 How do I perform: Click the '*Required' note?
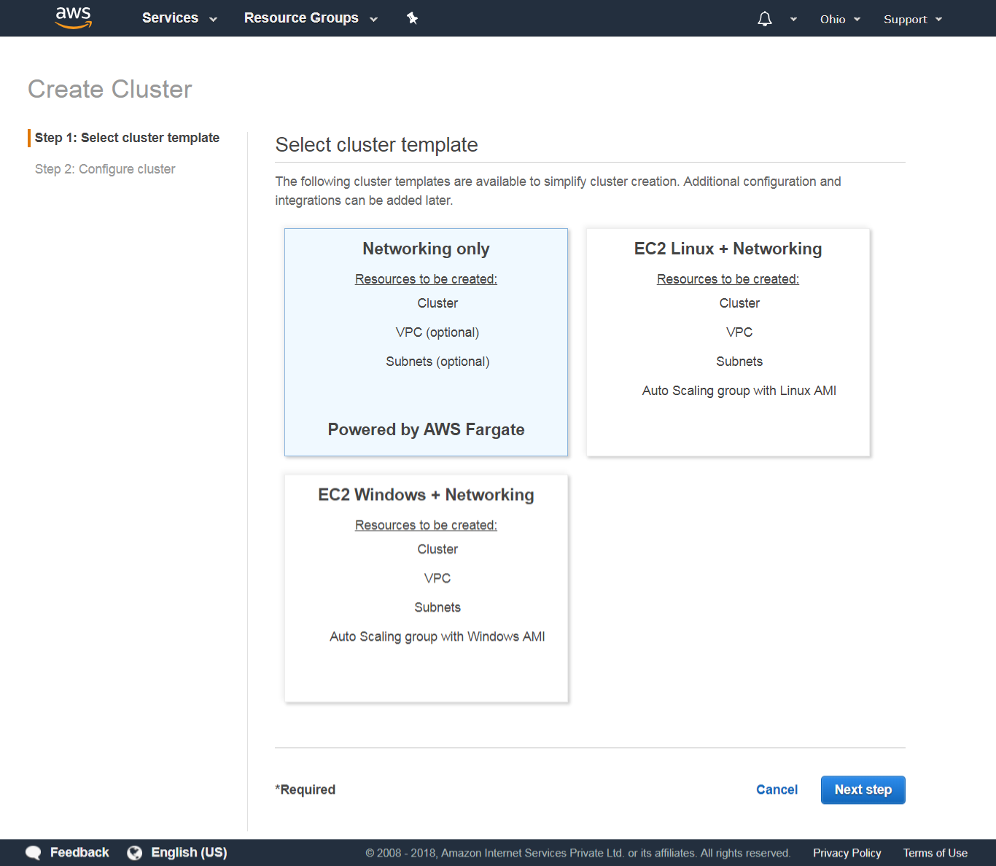click(305, 789)
